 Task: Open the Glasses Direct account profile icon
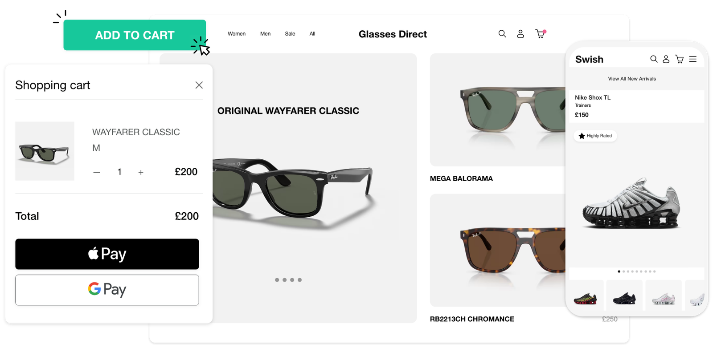[520, 34]
